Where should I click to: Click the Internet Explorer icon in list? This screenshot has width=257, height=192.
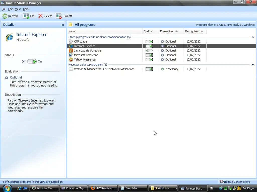click(x=71, y=46)
